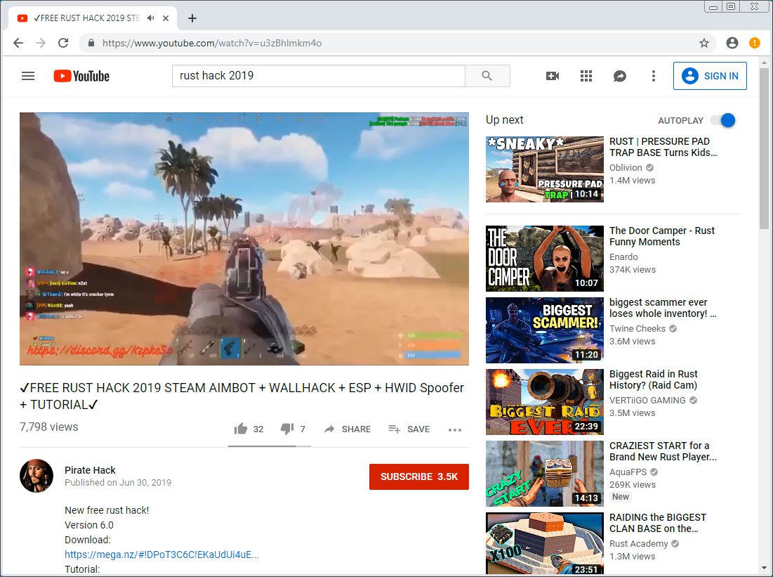Screen dimensions: 773x577
Task: Click the SIGN IN button
Action: tap(710, 76)
